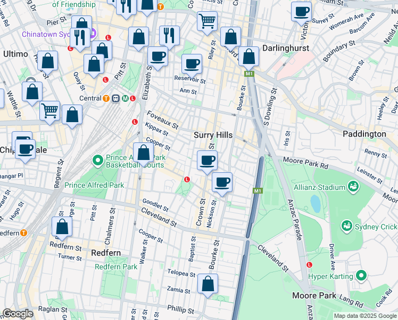Click the Surry Hills suburb label
Screen dimensions: 398x320
pyautogui.click(x=213, y=135)
